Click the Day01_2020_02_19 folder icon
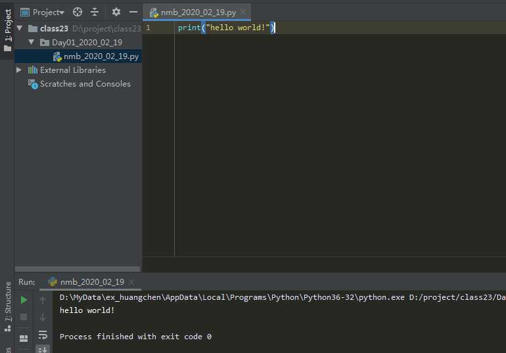This screenshot has width=506, height=353. (x=45, y=42)
